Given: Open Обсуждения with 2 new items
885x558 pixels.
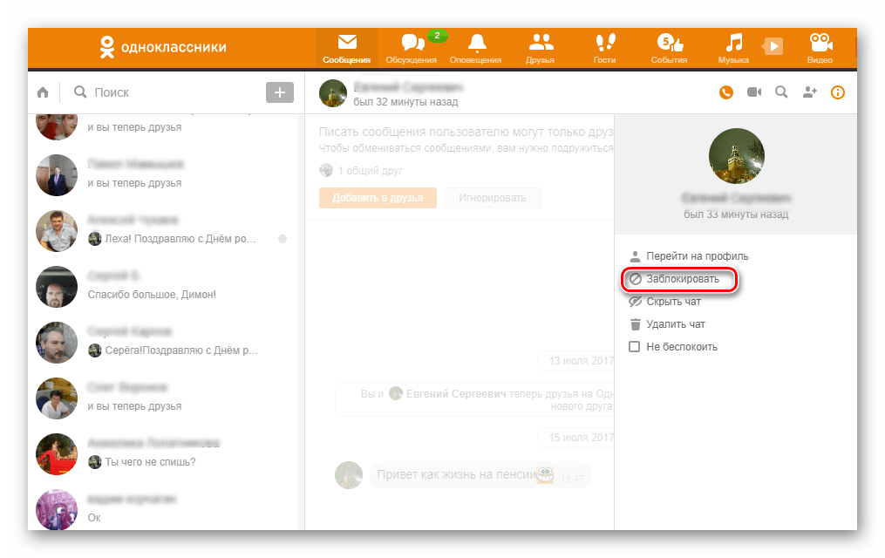Looking at the screenshot, I should [411, 49].
